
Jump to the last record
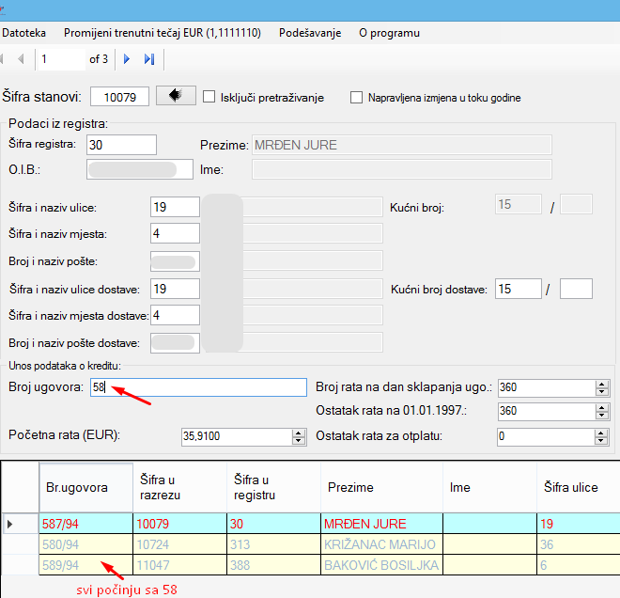(x=148, y=59)
